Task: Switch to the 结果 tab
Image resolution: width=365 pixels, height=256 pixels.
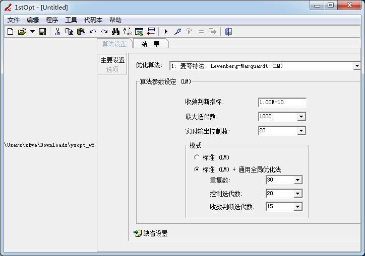Action: pyautogui.click(x=151, y=44)
